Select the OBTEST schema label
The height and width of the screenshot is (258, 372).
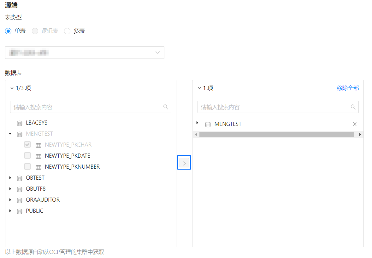(x=35, y=177)
